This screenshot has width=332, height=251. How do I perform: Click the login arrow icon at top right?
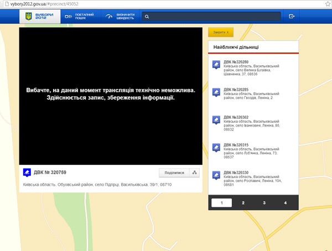click(x=292, y=17)
